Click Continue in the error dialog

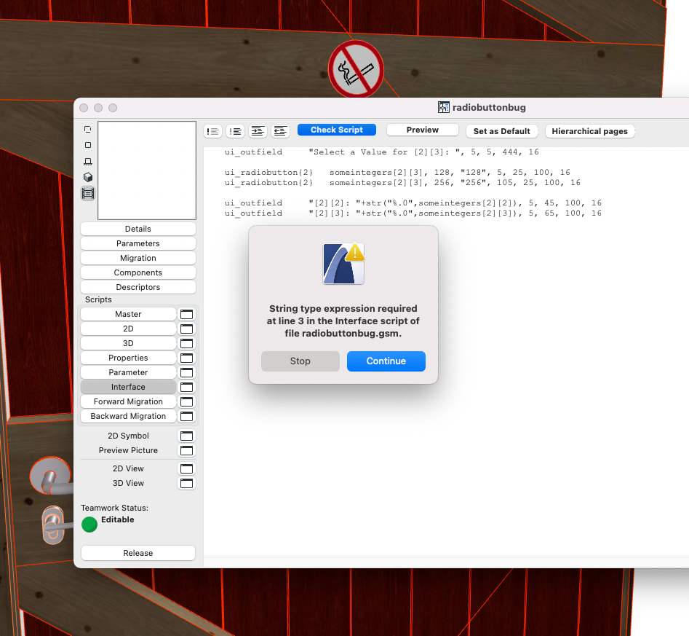[x=386, y=361]
